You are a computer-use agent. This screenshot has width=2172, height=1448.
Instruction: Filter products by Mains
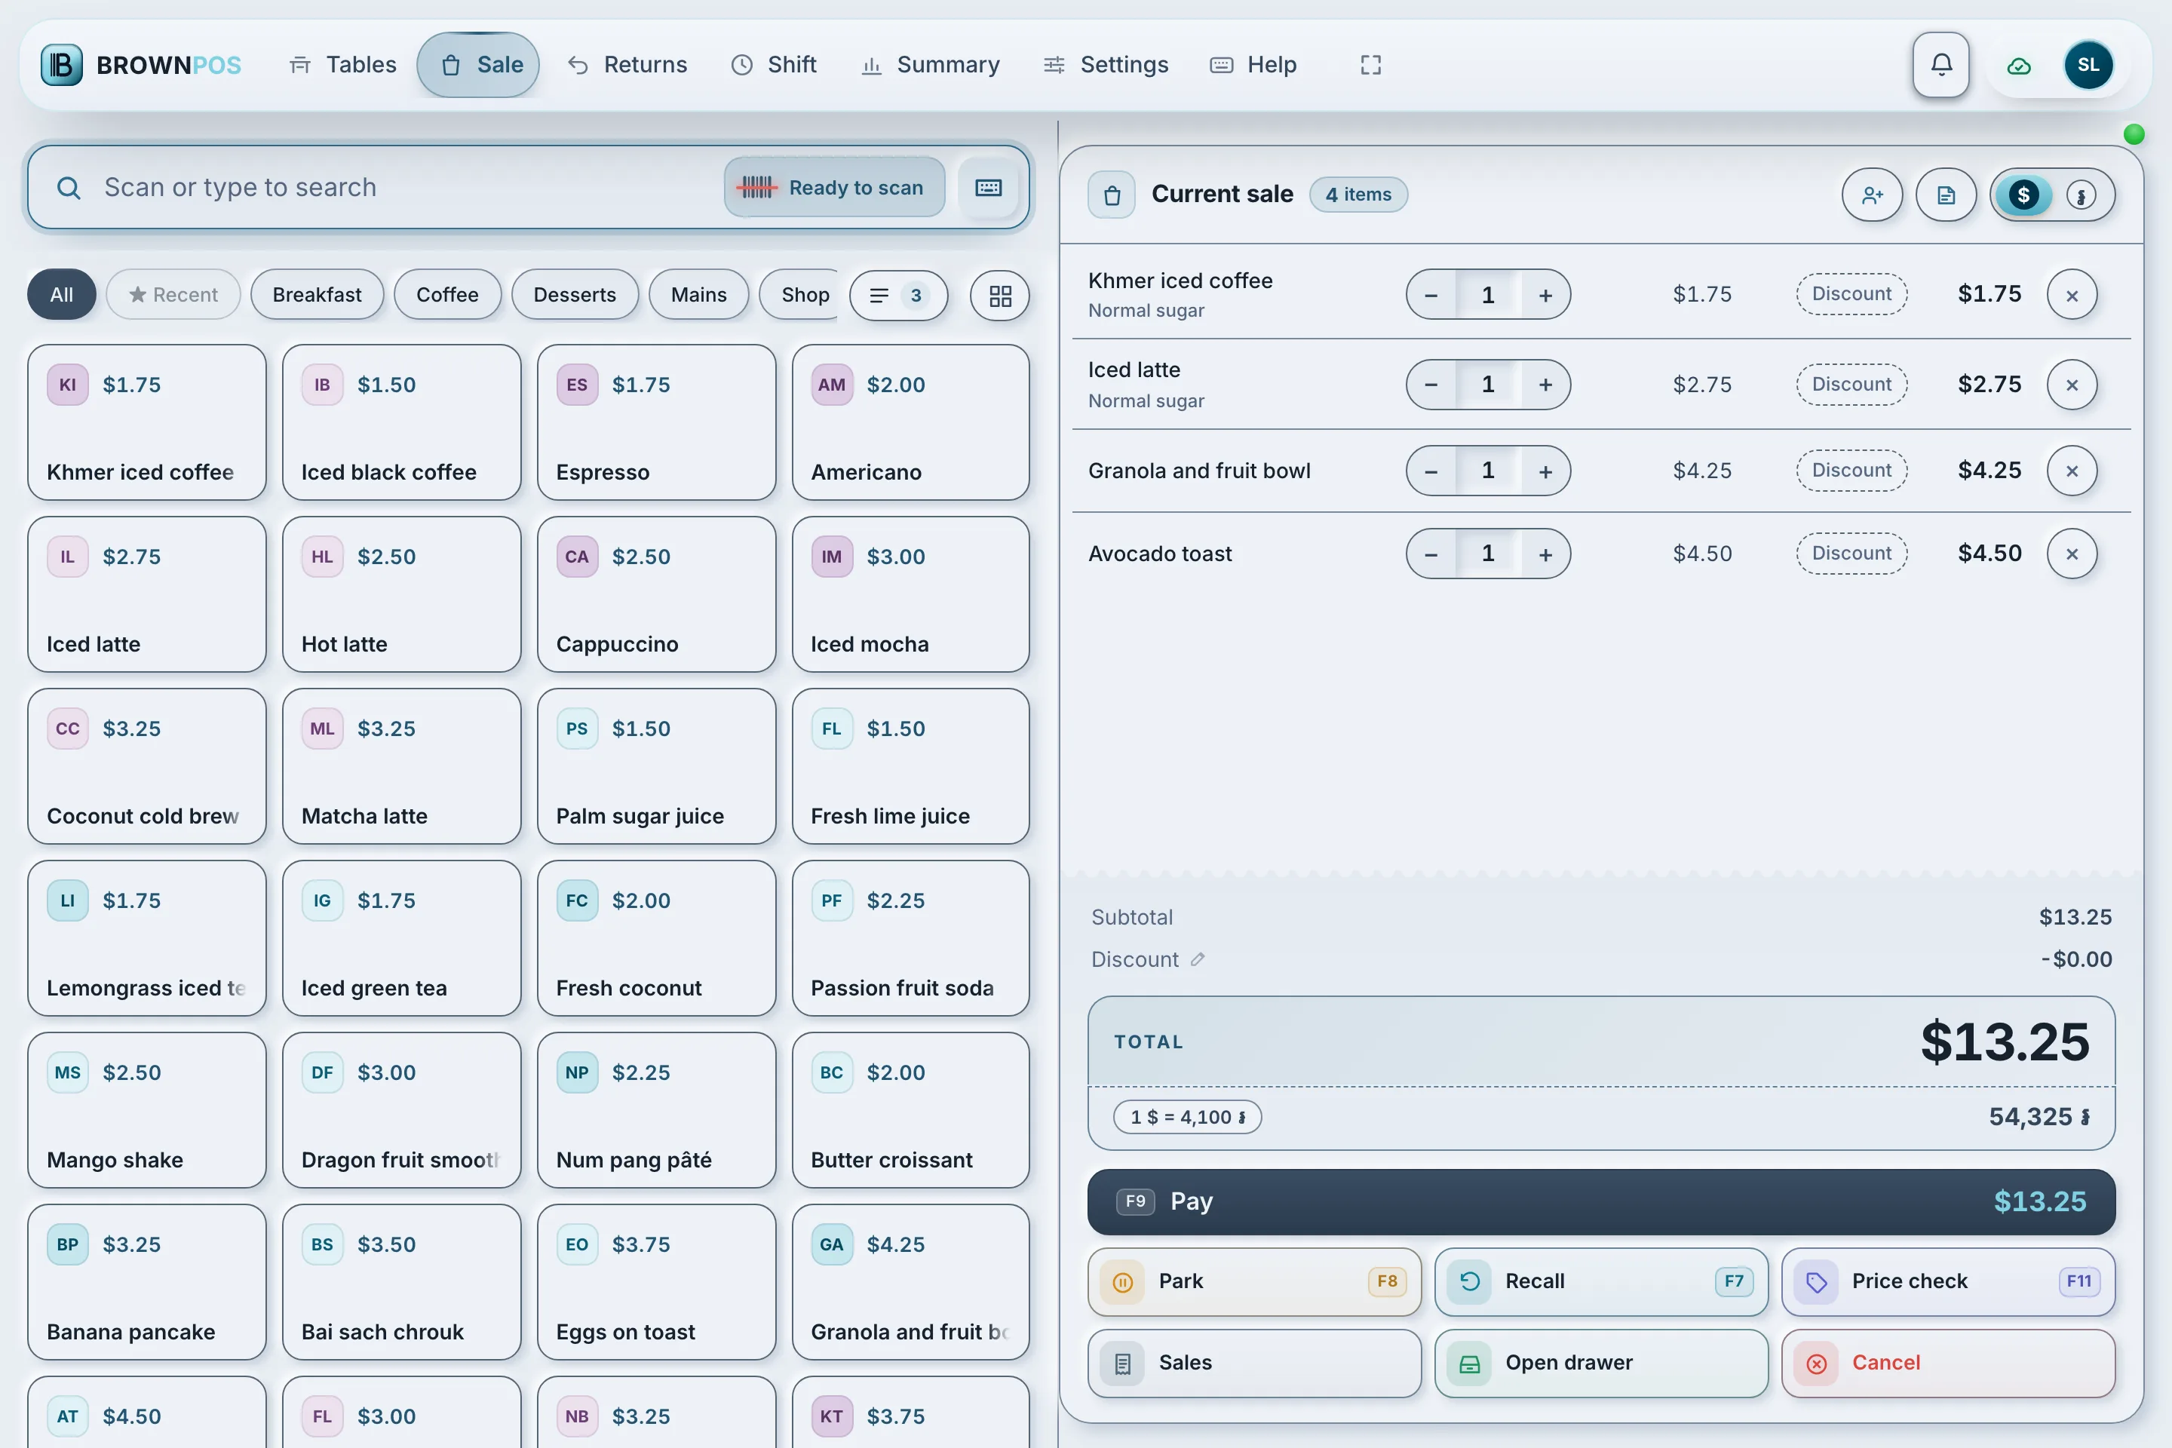[698, 295]
